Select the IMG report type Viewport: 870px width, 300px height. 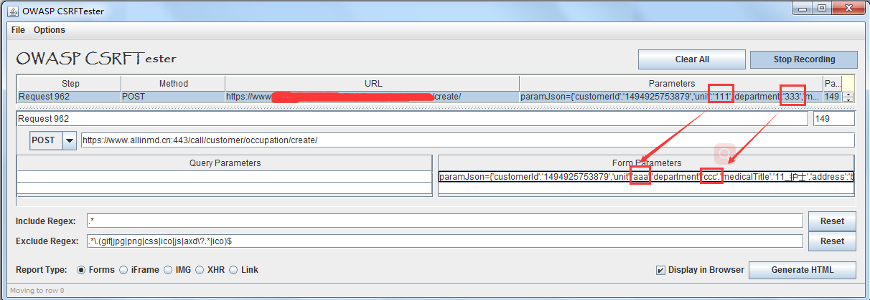pyautogui.click(x=178, y=270)
